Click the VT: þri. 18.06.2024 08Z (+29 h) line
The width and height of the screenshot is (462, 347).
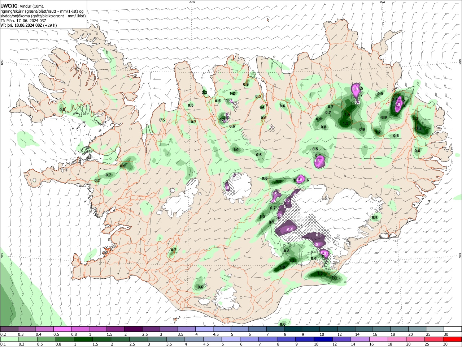click(x=29, y=25)
